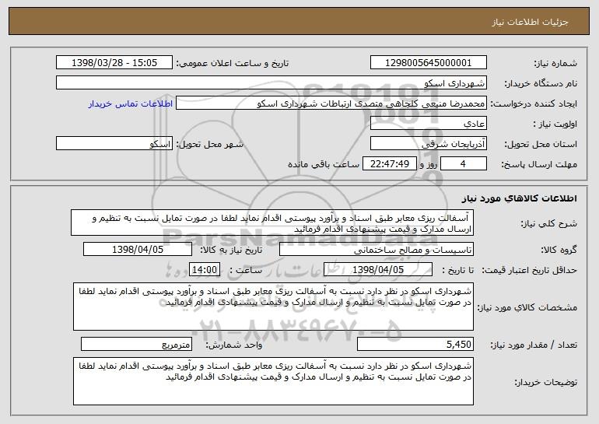
Task: Click remaining time field 22:47:49
Action: (x=389, y=164)
